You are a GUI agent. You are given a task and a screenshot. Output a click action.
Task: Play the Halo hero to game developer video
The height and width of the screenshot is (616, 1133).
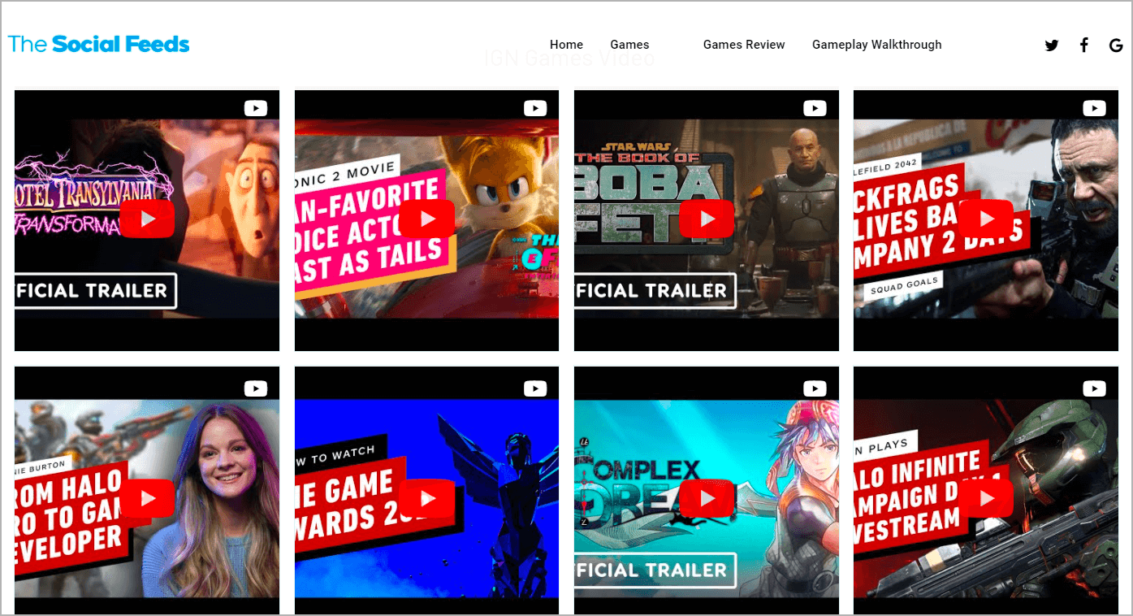point(147,498)
